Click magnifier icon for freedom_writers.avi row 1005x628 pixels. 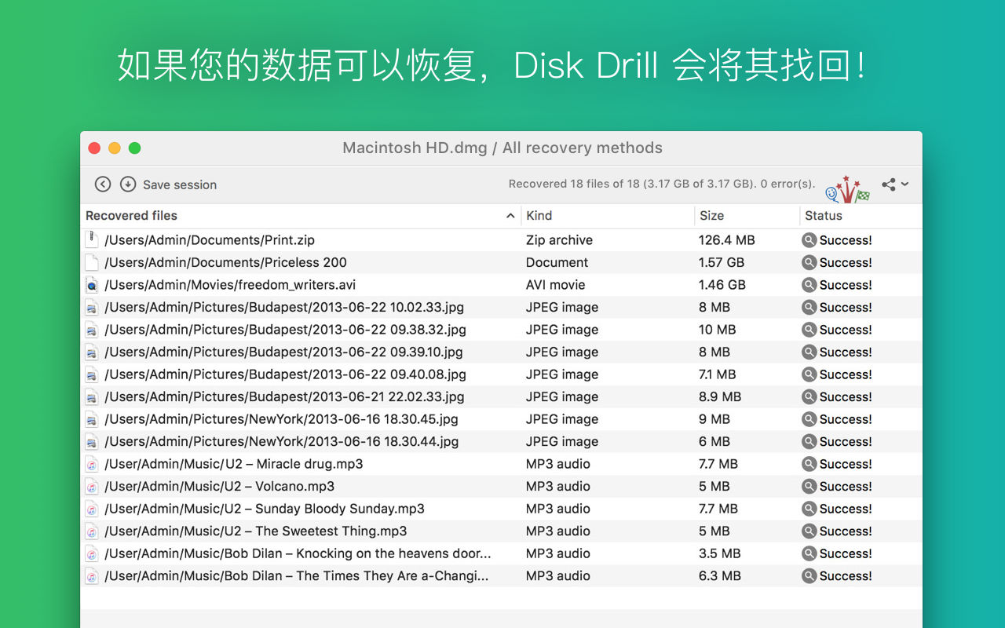point(809,285)
